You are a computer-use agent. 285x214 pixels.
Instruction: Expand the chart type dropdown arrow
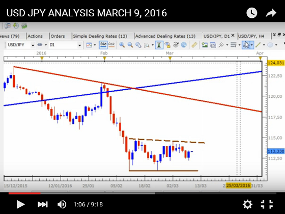click(95, 45)
